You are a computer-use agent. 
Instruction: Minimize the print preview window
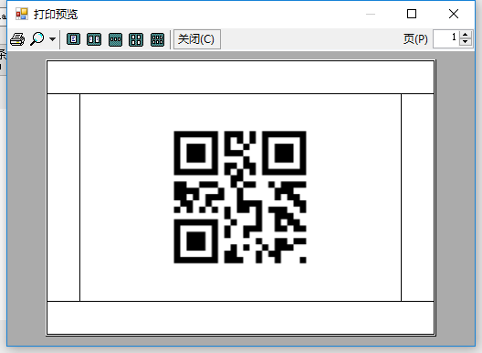coord(371,14)
